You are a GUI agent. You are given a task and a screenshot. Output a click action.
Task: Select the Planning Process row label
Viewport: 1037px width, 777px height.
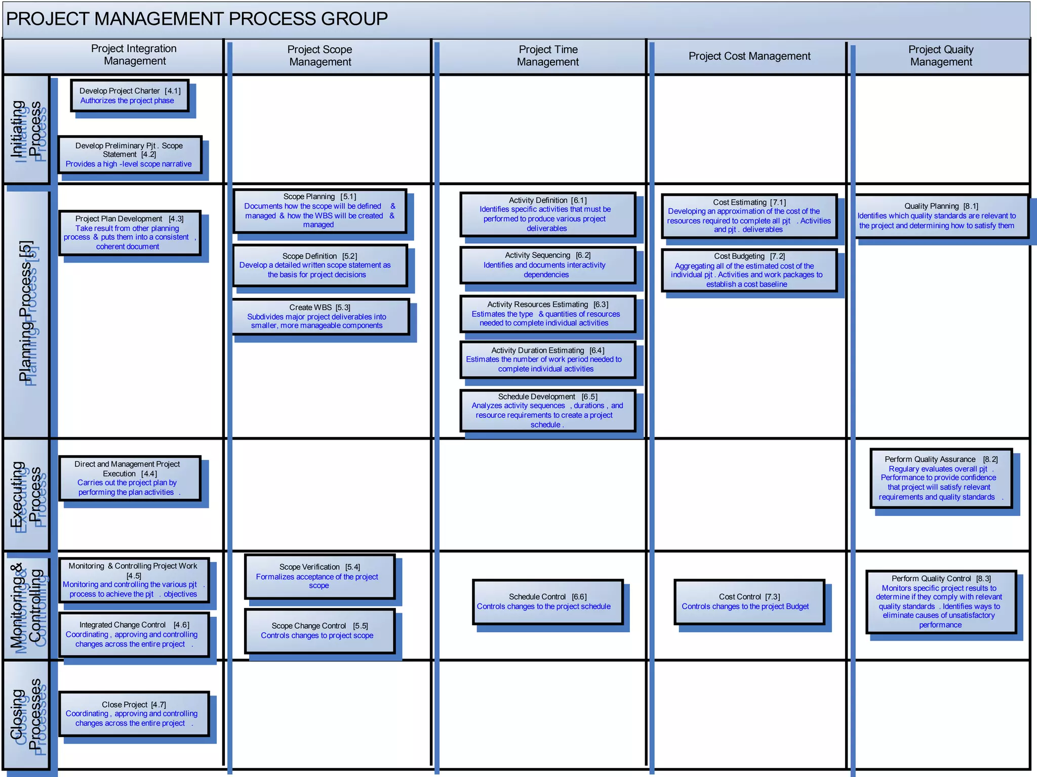(x=26, y=311)
